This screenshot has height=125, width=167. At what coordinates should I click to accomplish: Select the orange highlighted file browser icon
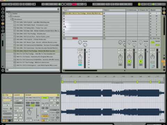(3, 24)
